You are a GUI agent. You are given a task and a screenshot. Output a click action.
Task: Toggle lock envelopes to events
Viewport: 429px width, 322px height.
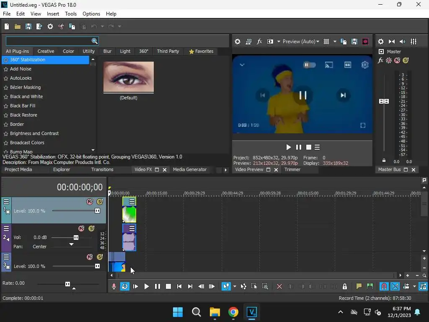[423, 286]
